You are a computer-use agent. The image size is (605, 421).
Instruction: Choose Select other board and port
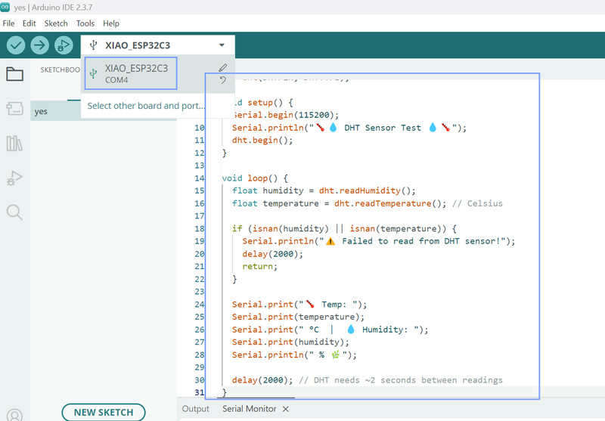point(146,106)
